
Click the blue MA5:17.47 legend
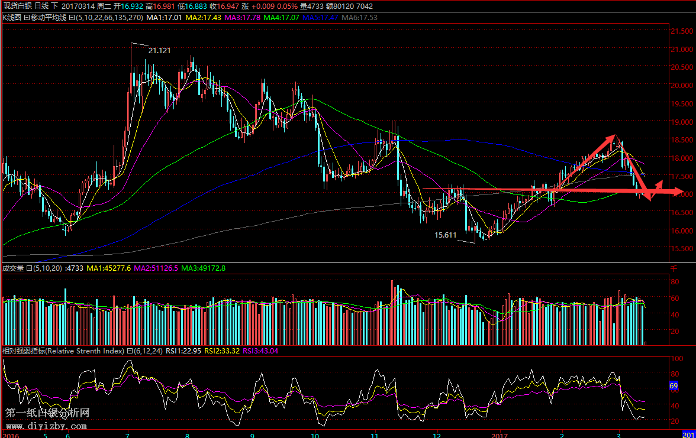(320, 18)
